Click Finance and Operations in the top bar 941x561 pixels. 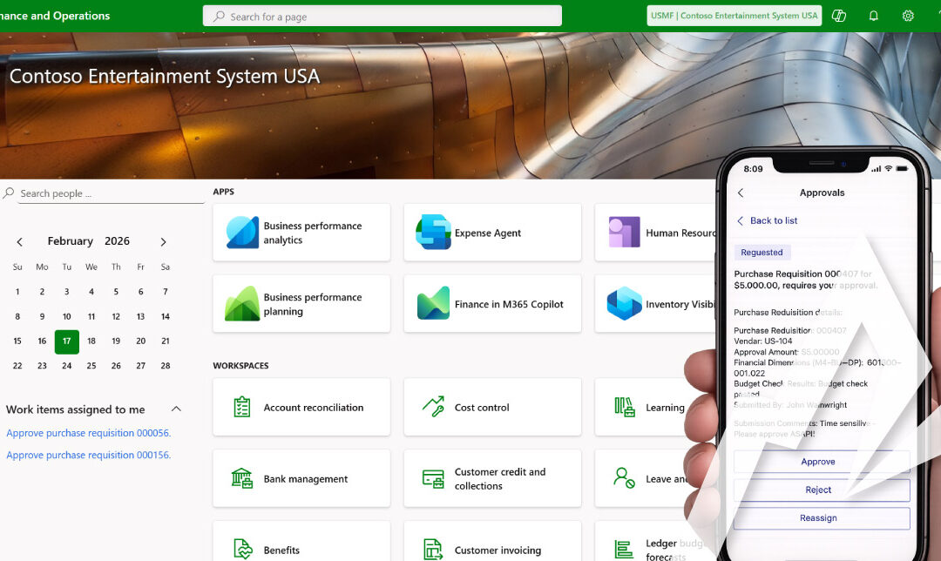pyautogui.click(x=55, y=15)
